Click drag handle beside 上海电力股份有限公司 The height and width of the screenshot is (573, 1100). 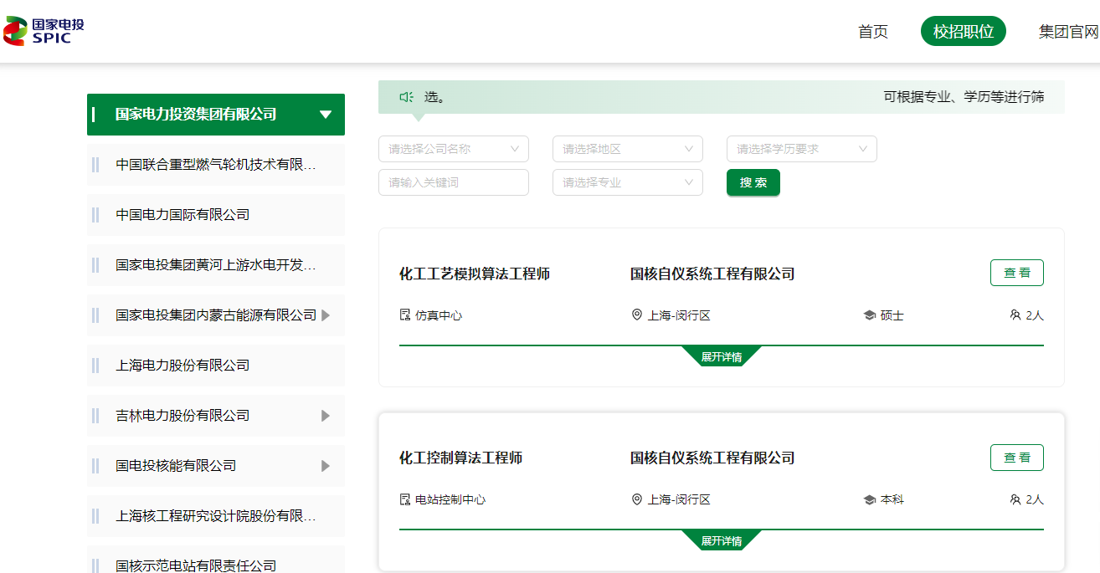pyautogui.click(x=95, y=366)
